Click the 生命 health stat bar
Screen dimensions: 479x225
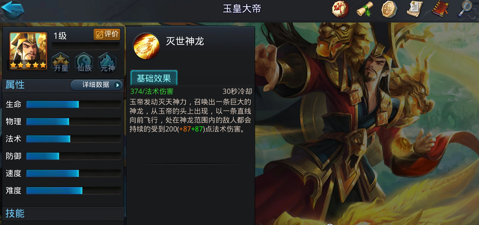(x=73, y=104)
